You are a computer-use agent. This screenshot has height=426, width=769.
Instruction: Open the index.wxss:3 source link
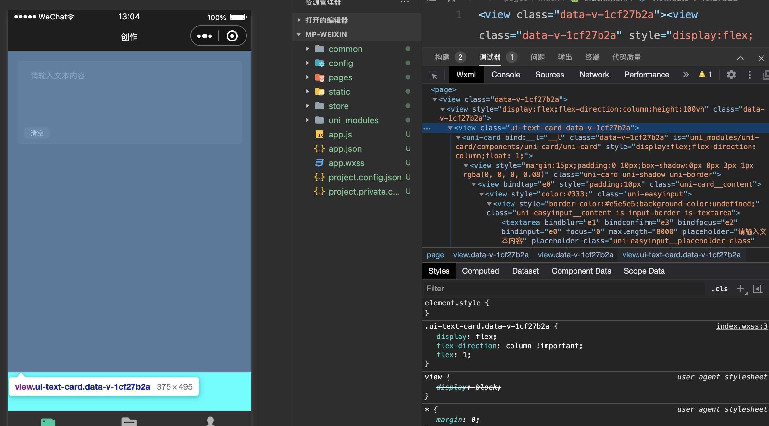click(741, 326)
